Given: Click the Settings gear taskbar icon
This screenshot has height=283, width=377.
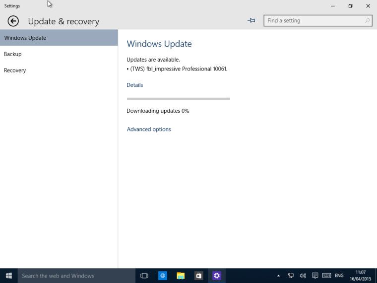Looking at the screenshot, I should click(216, 276).
